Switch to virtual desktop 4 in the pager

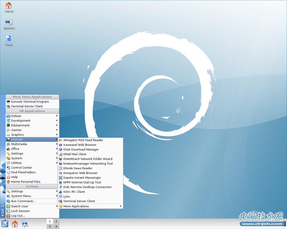(x=56, y=227)
